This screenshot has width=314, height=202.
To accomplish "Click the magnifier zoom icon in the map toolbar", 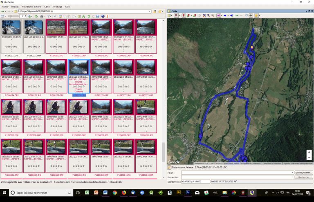I will 213,16.
